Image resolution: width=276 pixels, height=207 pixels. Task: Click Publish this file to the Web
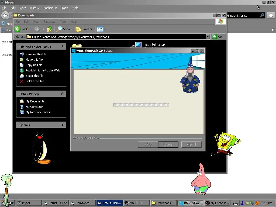43,70
